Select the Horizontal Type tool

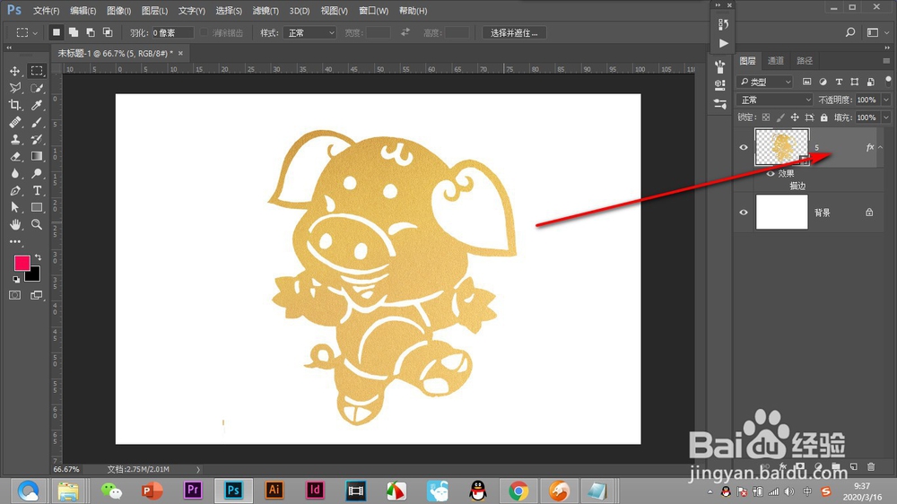37,190
